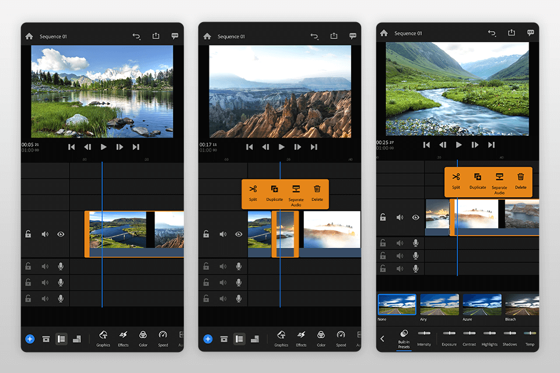Undo the last edit on the right phone

tap(492, 33)
